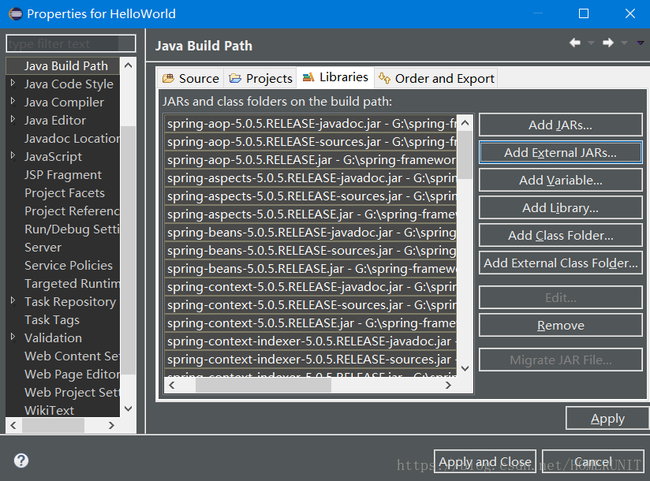Select Web Content Settings in tree
650x481 pixels.
[x=72, y=356]
